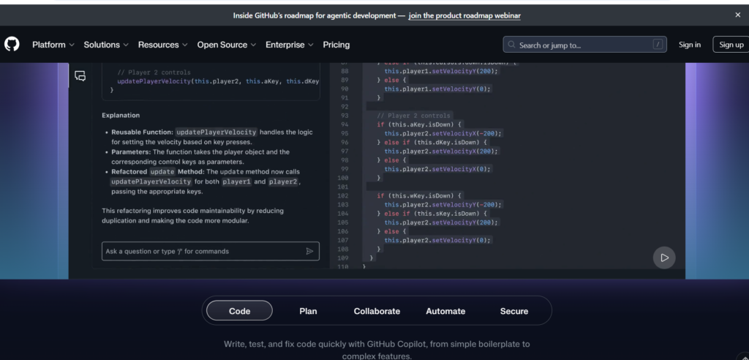Click the GitHub Octocat logo
Viewport: 749px width, 360px height.
(12, 45)
